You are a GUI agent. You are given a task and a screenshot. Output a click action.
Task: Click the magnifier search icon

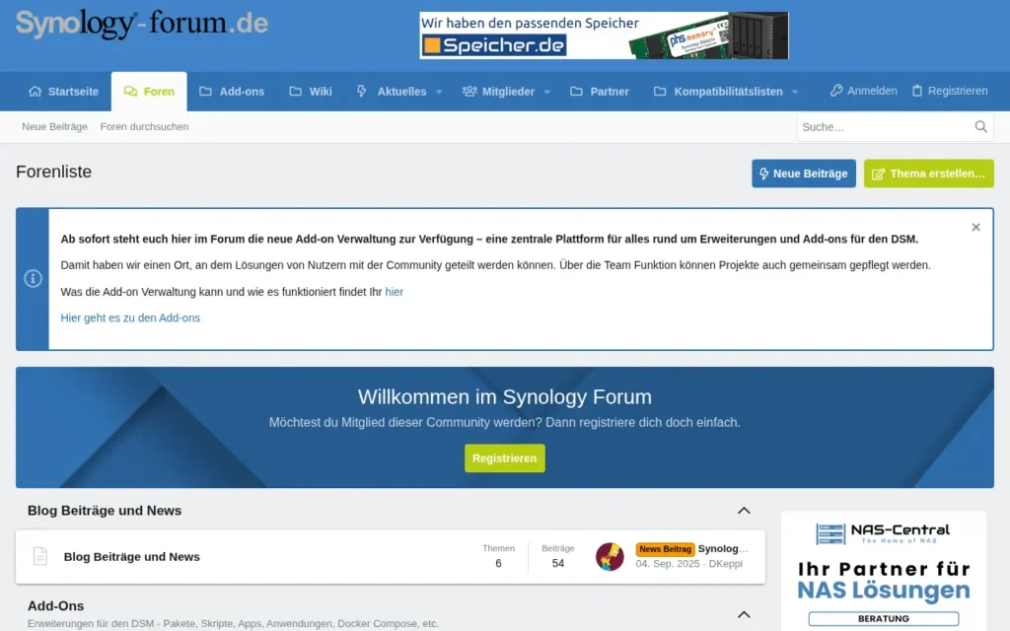click(980, 127)
